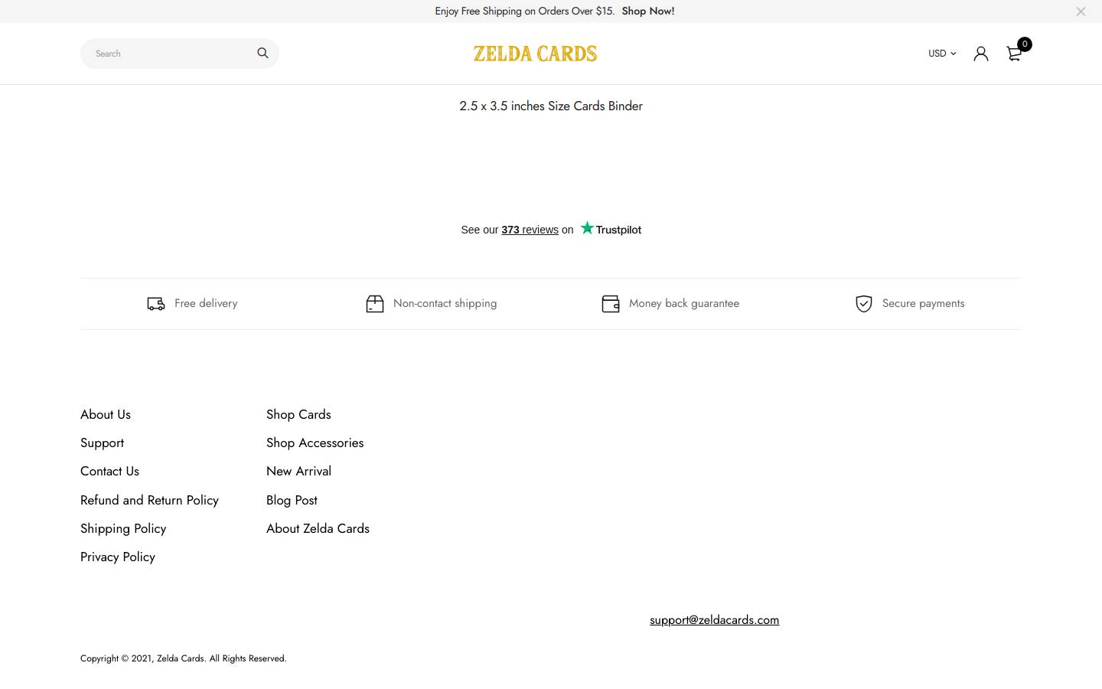
Task: Click the Trustpilot star logo
Action: (x=611, y=228)
